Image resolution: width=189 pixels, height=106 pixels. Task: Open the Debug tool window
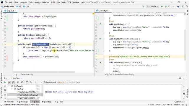(x=47, y=102)
